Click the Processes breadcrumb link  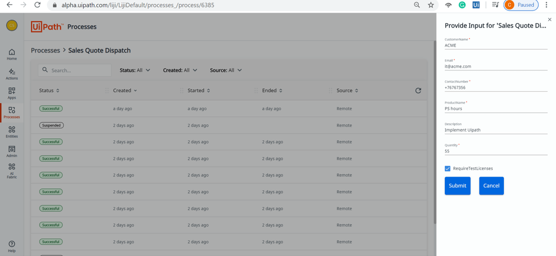46,50
